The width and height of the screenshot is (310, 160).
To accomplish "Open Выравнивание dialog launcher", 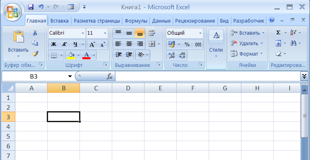I will pos(159,64).
